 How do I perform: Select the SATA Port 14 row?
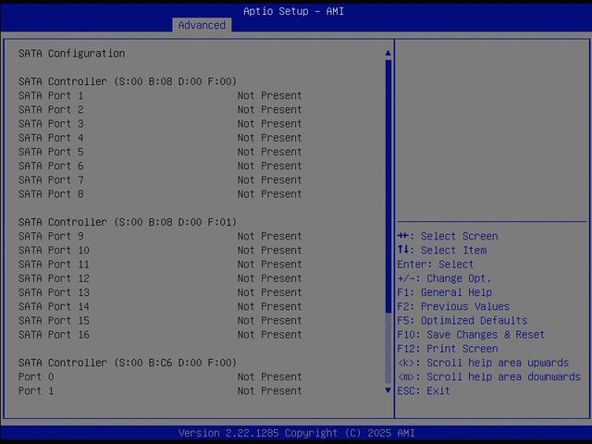tap(160, 306)
